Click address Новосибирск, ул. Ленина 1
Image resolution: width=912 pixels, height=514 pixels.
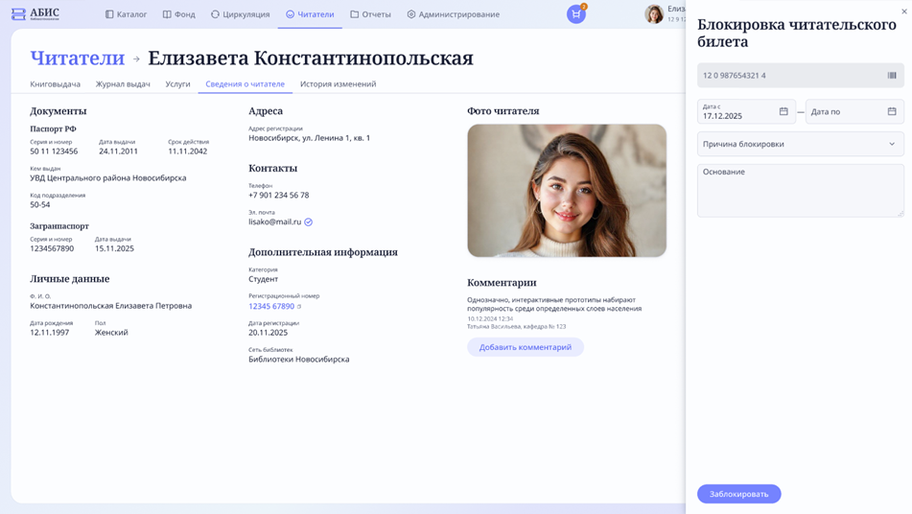309,138
